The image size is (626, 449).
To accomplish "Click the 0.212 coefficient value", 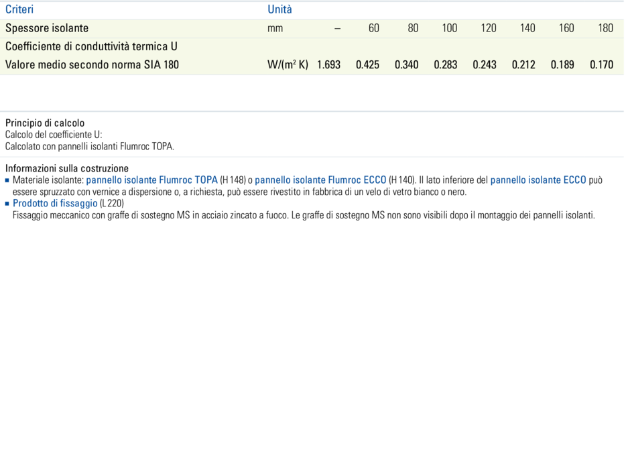I will 523,65.
